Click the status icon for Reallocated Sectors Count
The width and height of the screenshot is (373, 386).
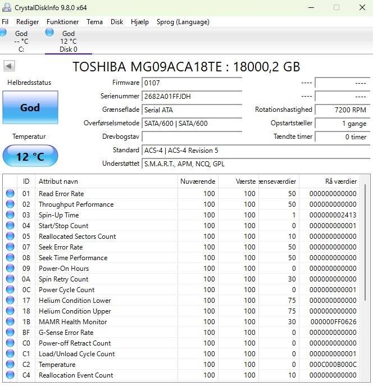pyautogui.click(x=10, y=237)
